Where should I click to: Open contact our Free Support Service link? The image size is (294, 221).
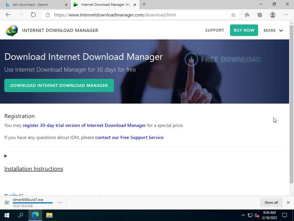129,137
